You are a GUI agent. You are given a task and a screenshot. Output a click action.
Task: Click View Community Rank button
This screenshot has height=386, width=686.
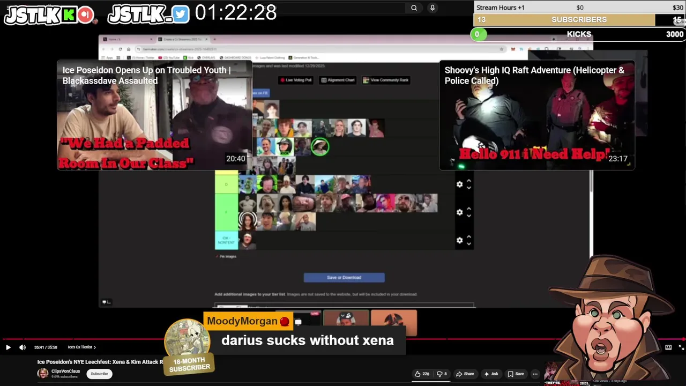tap(386, 80)
